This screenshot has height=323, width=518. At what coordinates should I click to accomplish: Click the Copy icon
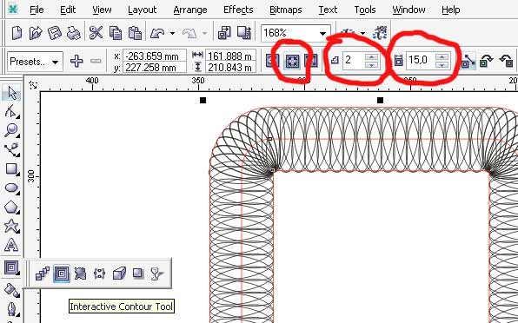pos(116,33)
